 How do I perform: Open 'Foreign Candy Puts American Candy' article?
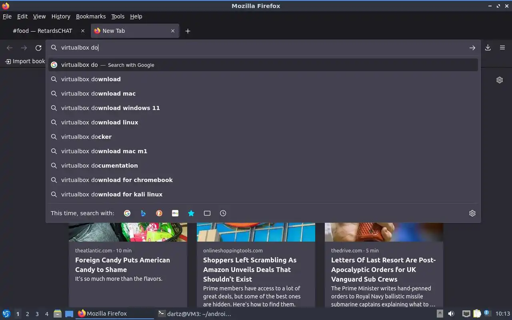(x=122, y=265)
